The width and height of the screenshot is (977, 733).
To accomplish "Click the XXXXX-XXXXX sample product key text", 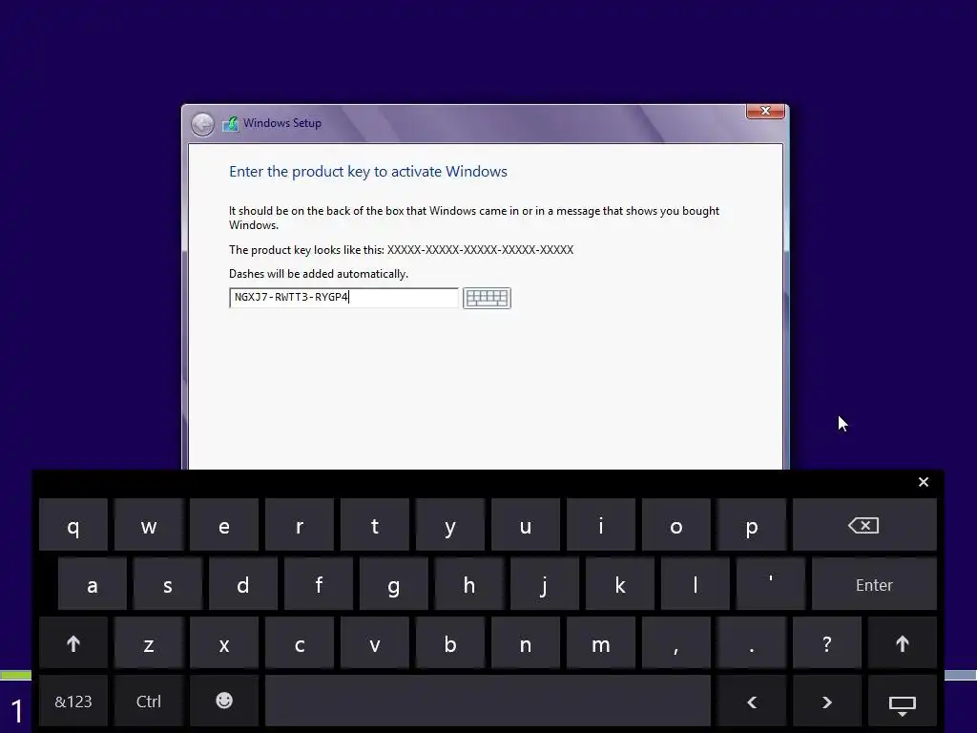I will click(x=481, y=250).
